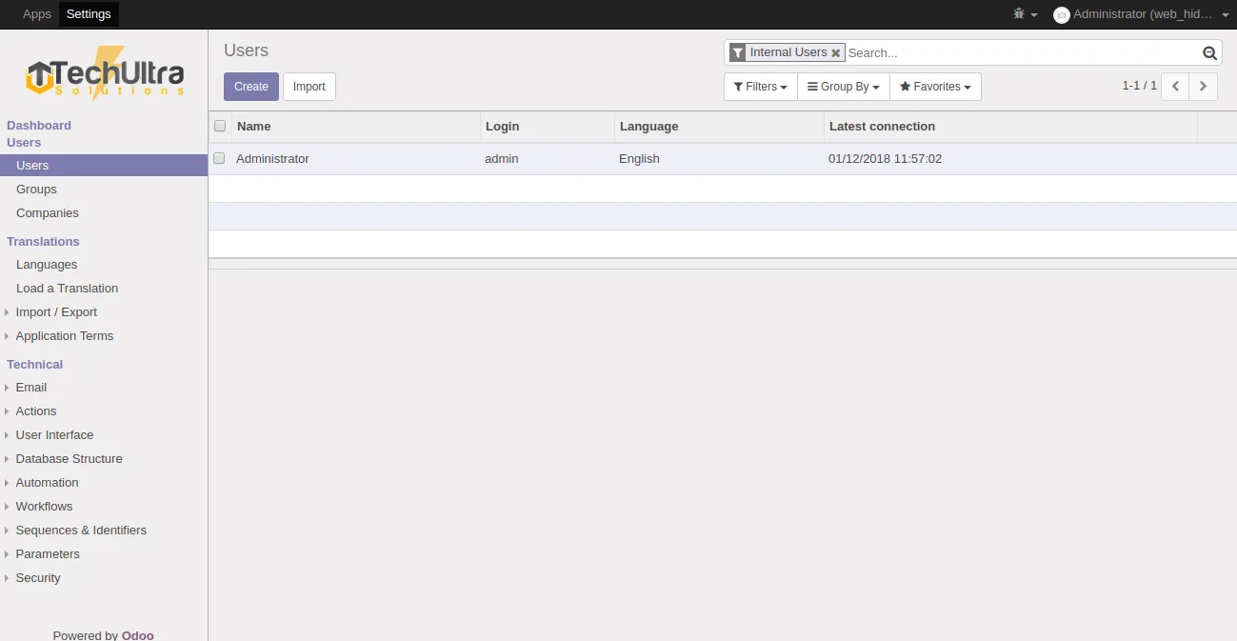Go to next page arrow
This screenshot has width=1237, height=641.
click(x=1204, y=86)
